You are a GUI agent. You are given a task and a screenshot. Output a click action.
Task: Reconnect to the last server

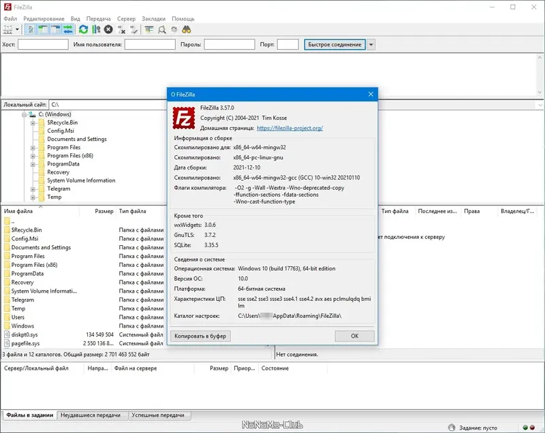tap(134, 30)
